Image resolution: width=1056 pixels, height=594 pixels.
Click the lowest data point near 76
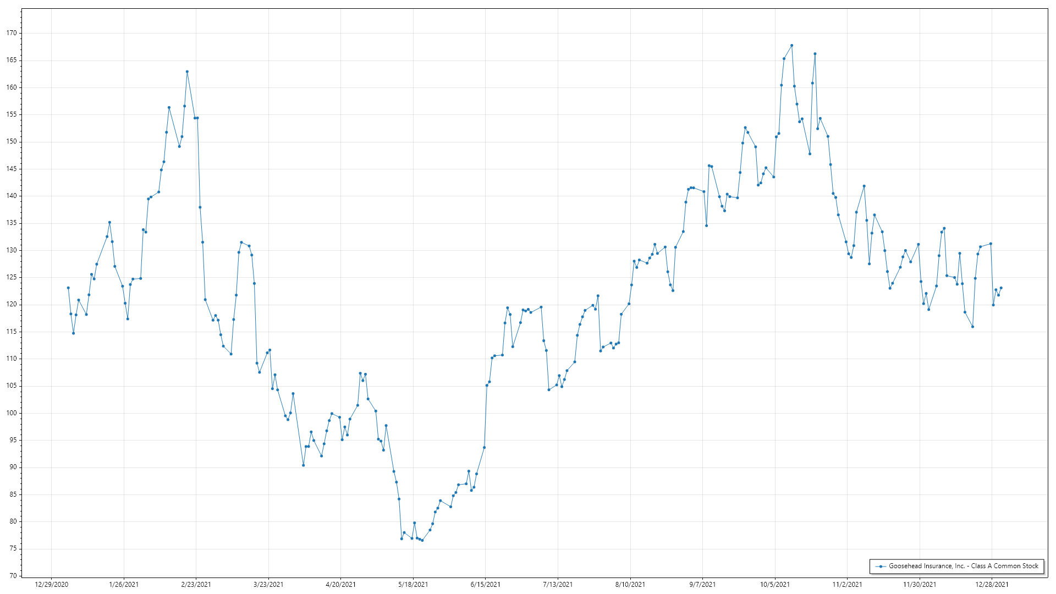[x=422, y=541]
